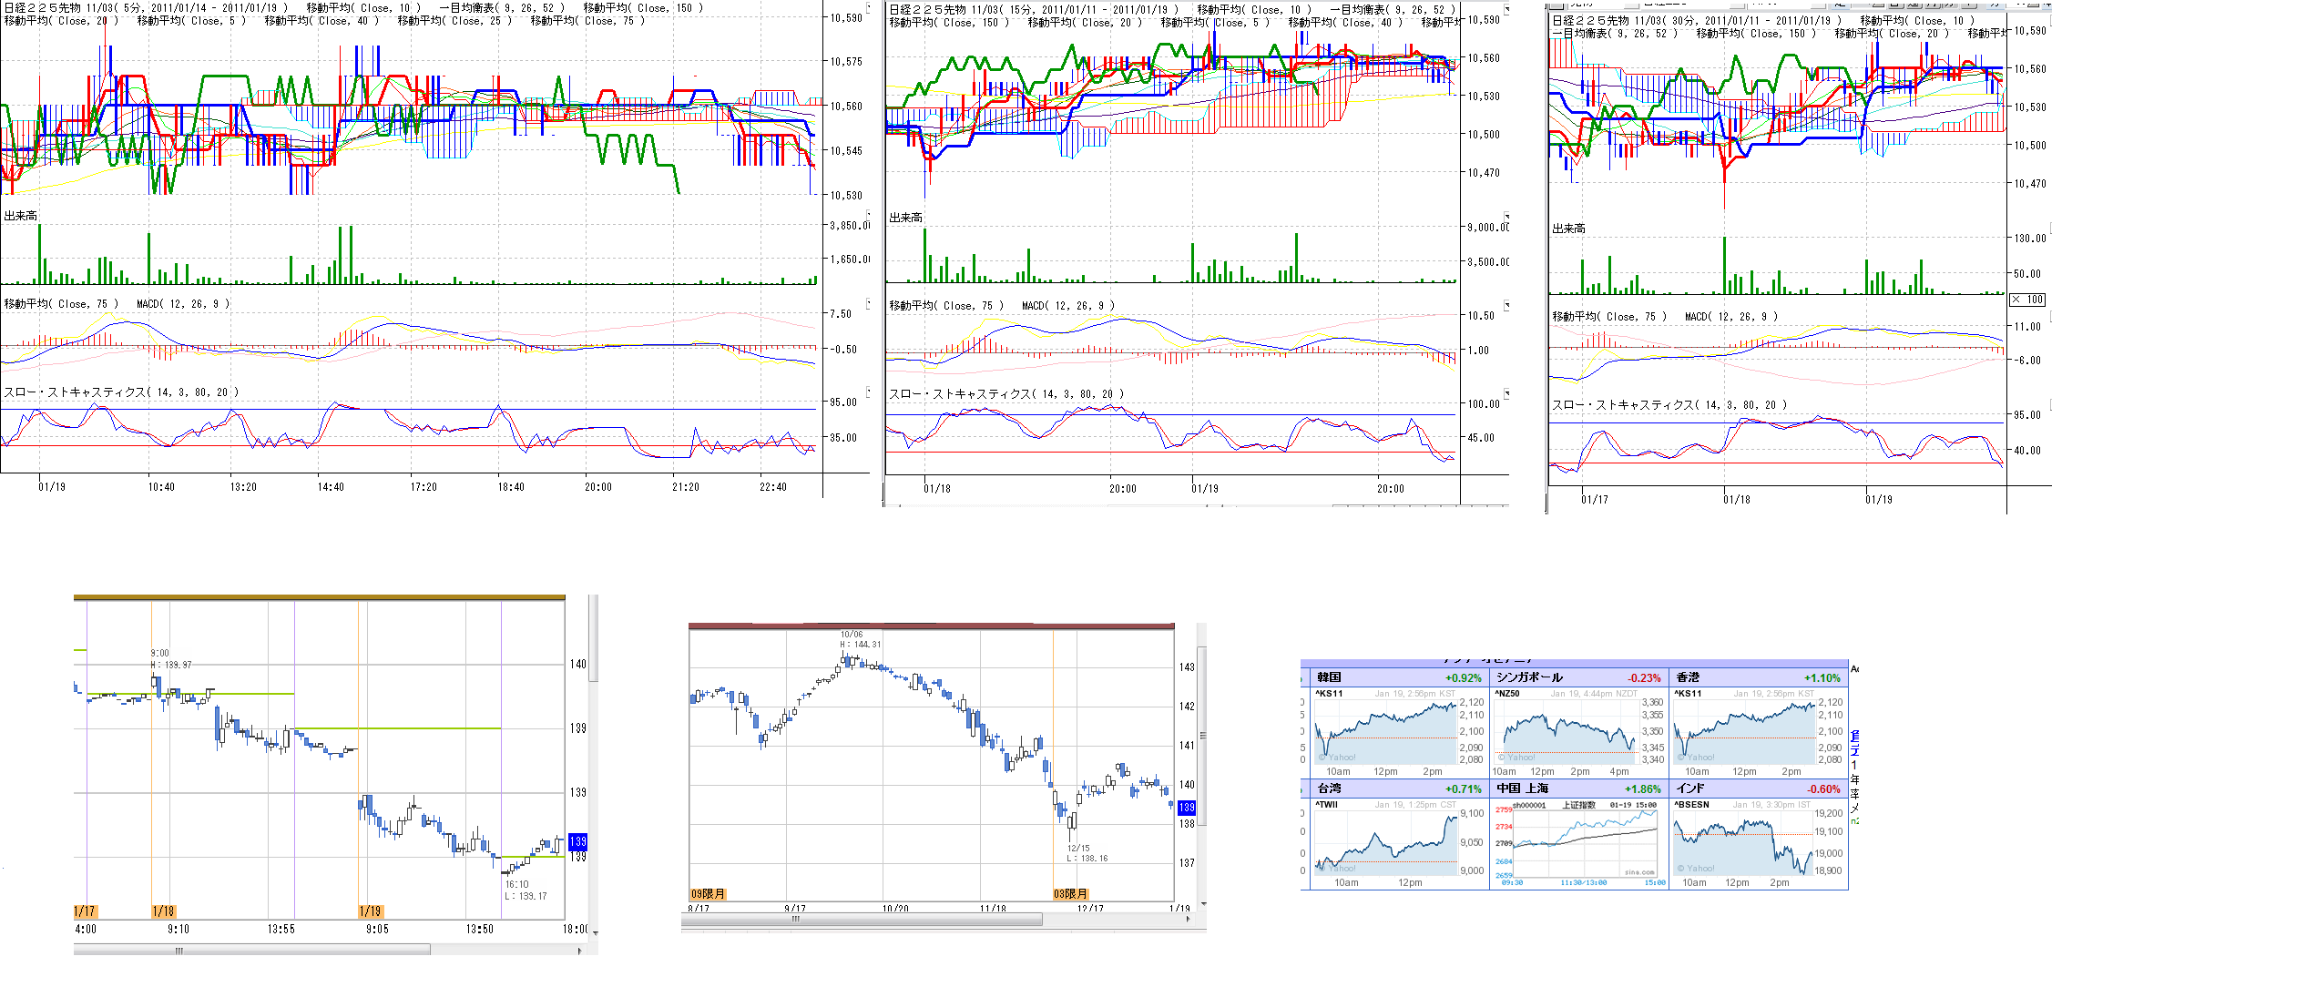2317x987 pixels.
Task: Click the blue 139 price tag on the 8/17–1/19 daily chart
Action: tap(1186, 808)
